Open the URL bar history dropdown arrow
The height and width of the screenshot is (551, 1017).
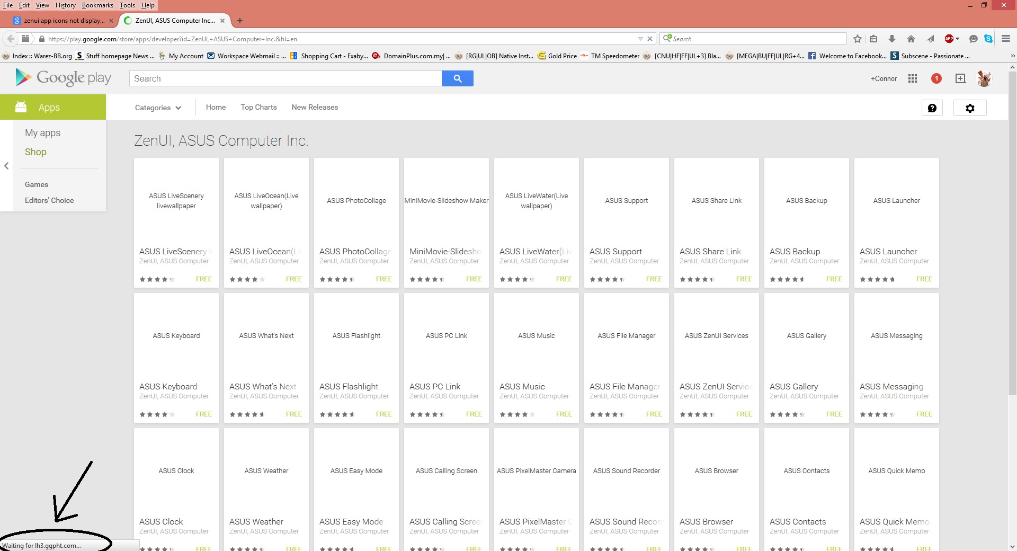pos(640,39)
